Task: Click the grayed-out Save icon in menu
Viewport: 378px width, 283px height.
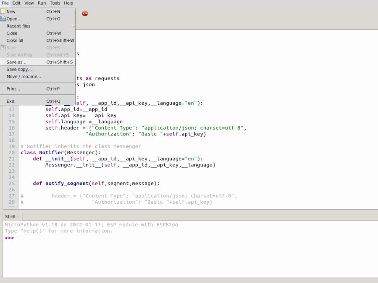Action: coord(3,48)
